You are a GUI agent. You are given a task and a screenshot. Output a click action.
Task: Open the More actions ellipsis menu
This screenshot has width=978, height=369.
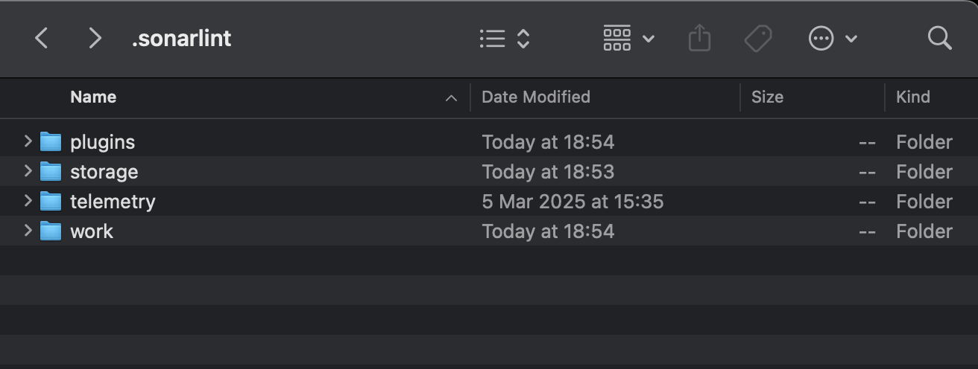833,39
